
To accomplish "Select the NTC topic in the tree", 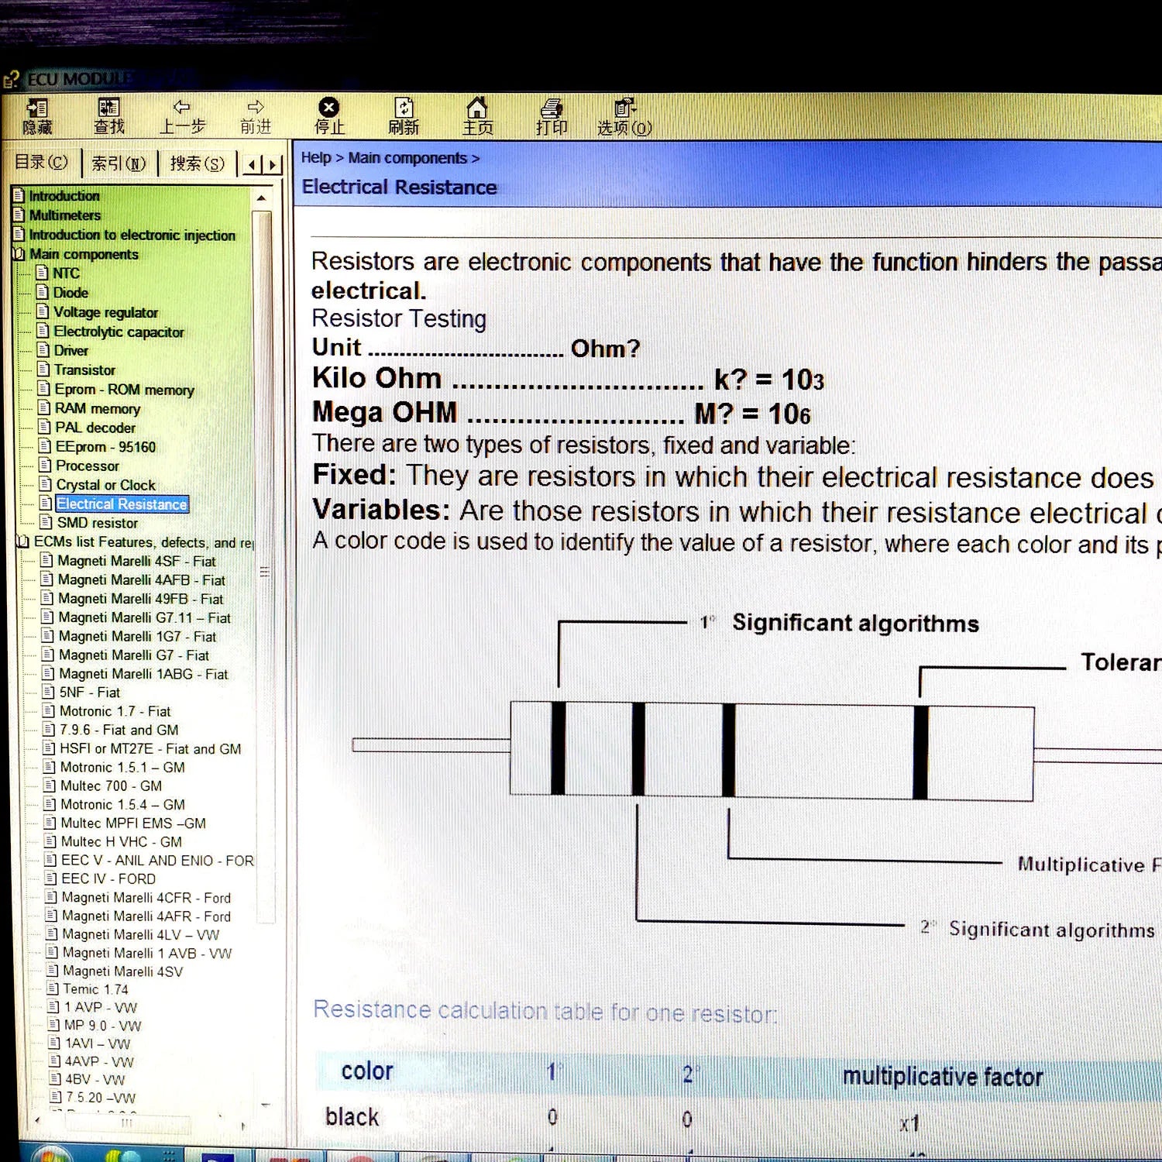I will tap(67, 273).
